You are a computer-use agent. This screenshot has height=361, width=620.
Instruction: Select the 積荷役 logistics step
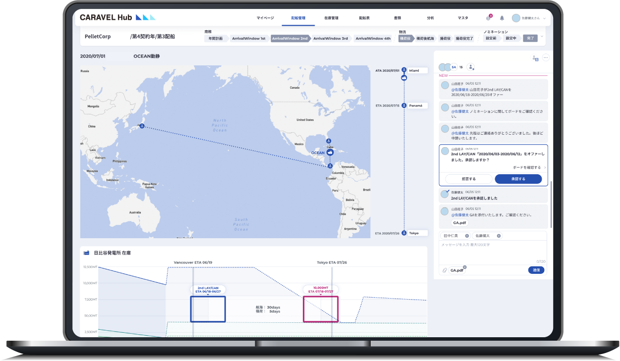(x=405, y=38)
